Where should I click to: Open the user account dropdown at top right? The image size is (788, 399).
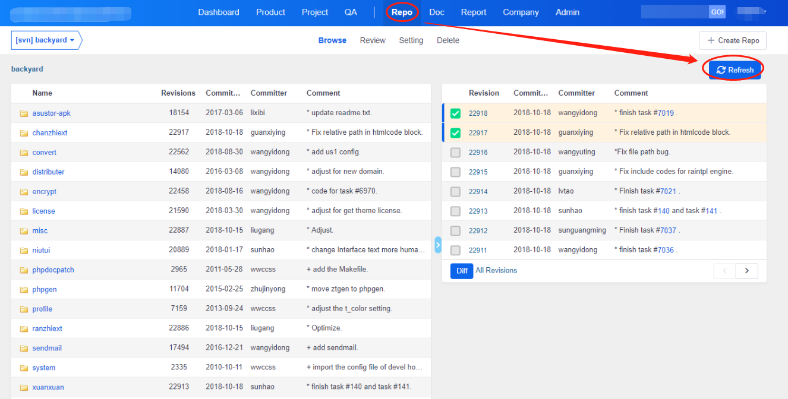click(752, 12)
